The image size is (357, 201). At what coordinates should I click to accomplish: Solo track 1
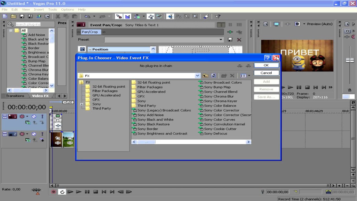pos(42,116)
